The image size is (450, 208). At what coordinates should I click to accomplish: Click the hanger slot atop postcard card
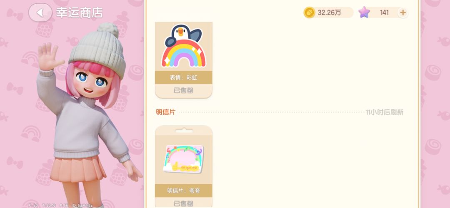coord(184,131)
